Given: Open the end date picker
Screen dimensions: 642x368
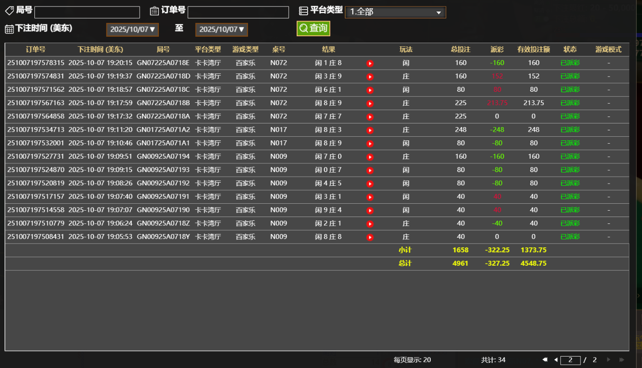Looking at the screenshot, I should 221,30.
